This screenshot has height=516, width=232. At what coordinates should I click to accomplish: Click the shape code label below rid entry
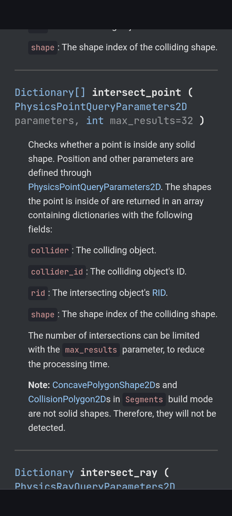(43, 314)
